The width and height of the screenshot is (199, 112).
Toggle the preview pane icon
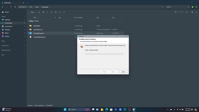click(x=192, y=12)
